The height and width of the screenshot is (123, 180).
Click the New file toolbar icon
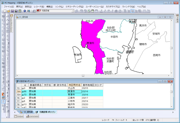5,11
